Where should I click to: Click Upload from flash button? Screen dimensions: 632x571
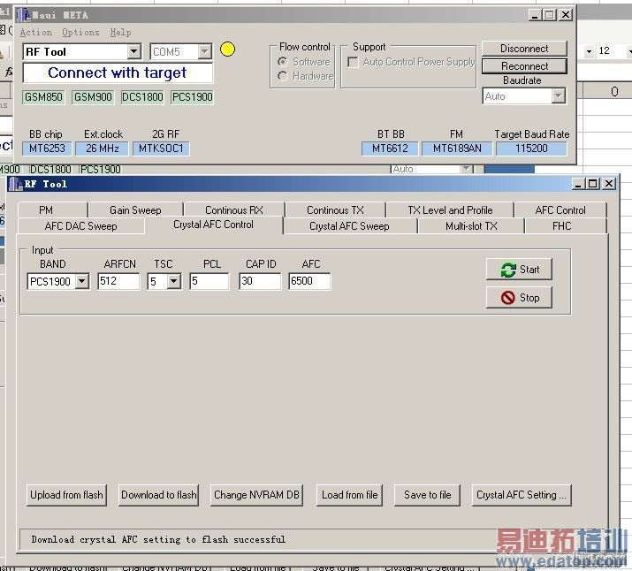[66, 495]
